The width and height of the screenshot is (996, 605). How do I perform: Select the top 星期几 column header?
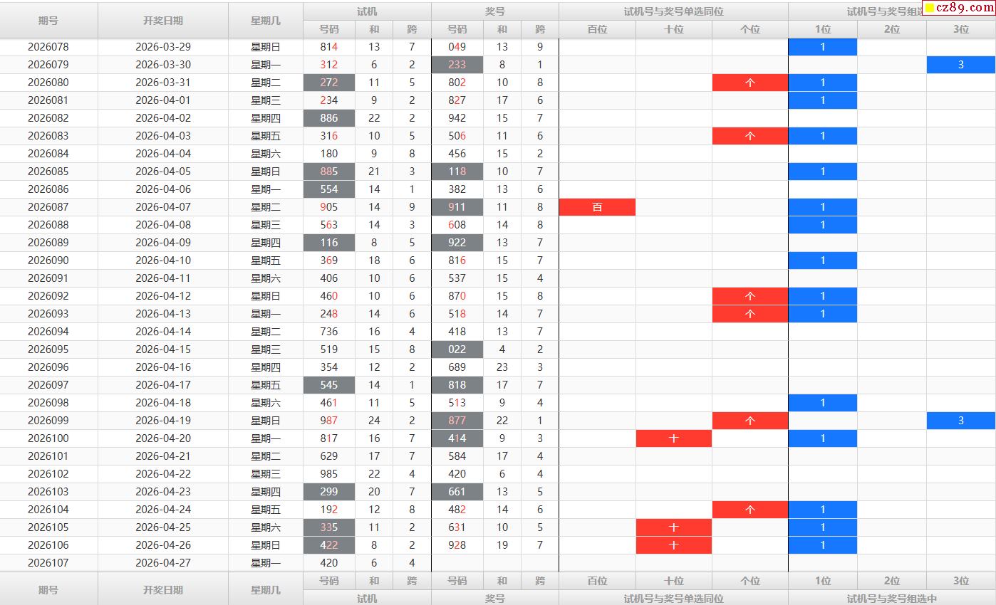tap(266, 21)
